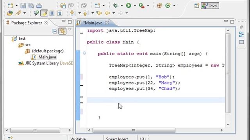Click the greyed Forward arrow icon
Viewport: 250px width, 140px height.
pos(120,13)
